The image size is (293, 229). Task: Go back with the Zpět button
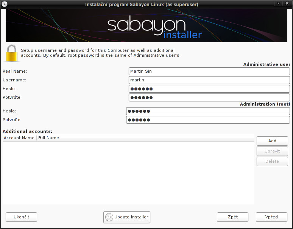[232, 217]
